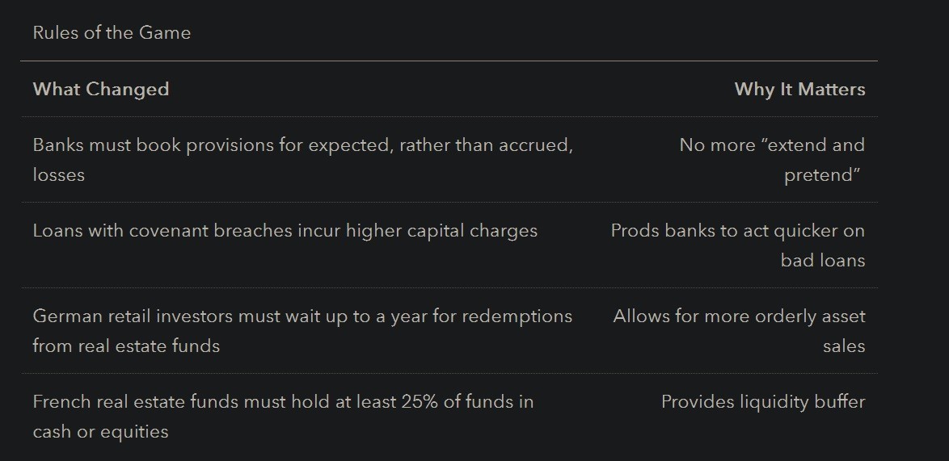Click the word "sales" under orderly asset
949x461 pixels.
point(843,346)
